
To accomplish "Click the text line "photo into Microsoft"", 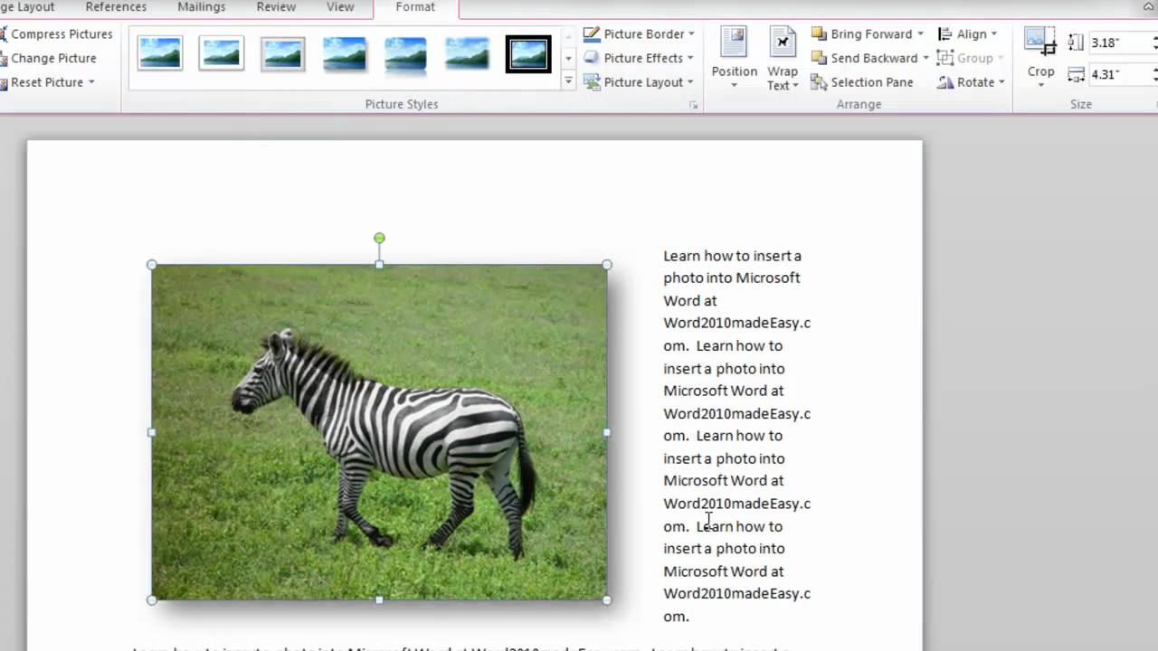I will [x=732, y=278].
